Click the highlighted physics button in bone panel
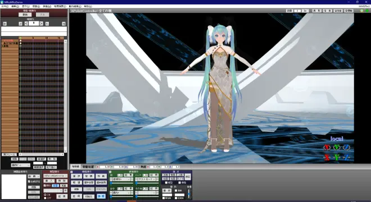 (x=101, y=196)
